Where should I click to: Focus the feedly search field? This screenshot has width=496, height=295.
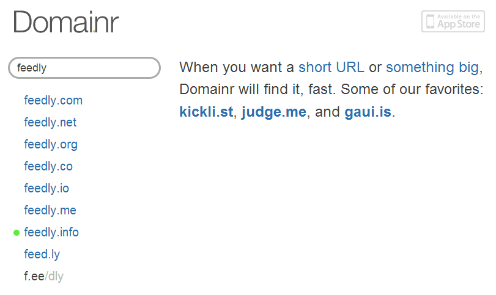pos(84,68)
